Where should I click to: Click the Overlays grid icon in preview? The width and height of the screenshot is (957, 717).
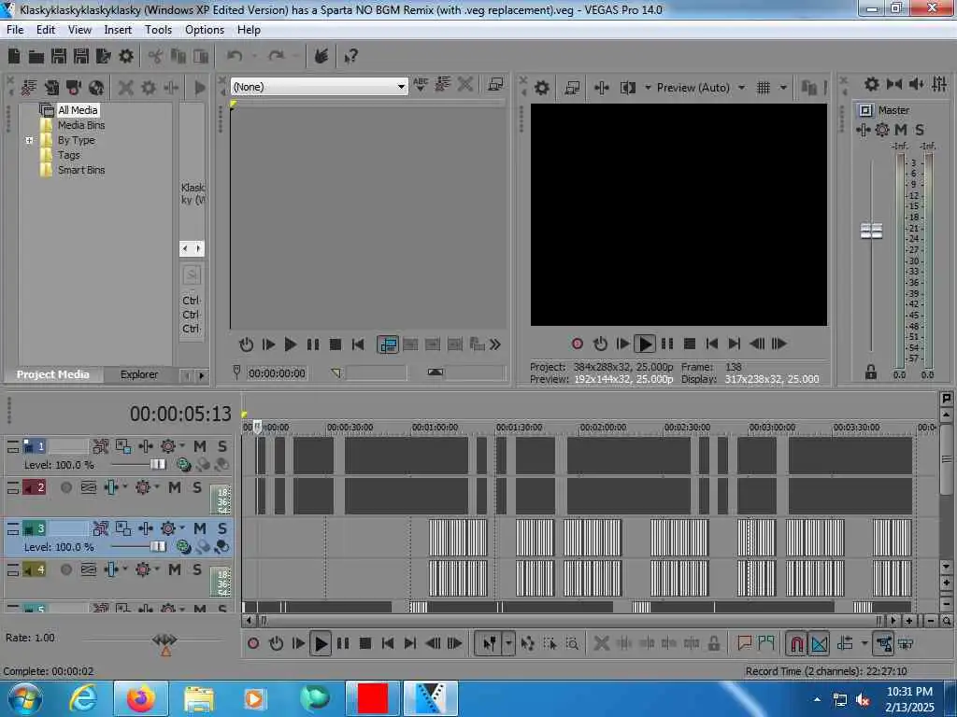764,88
